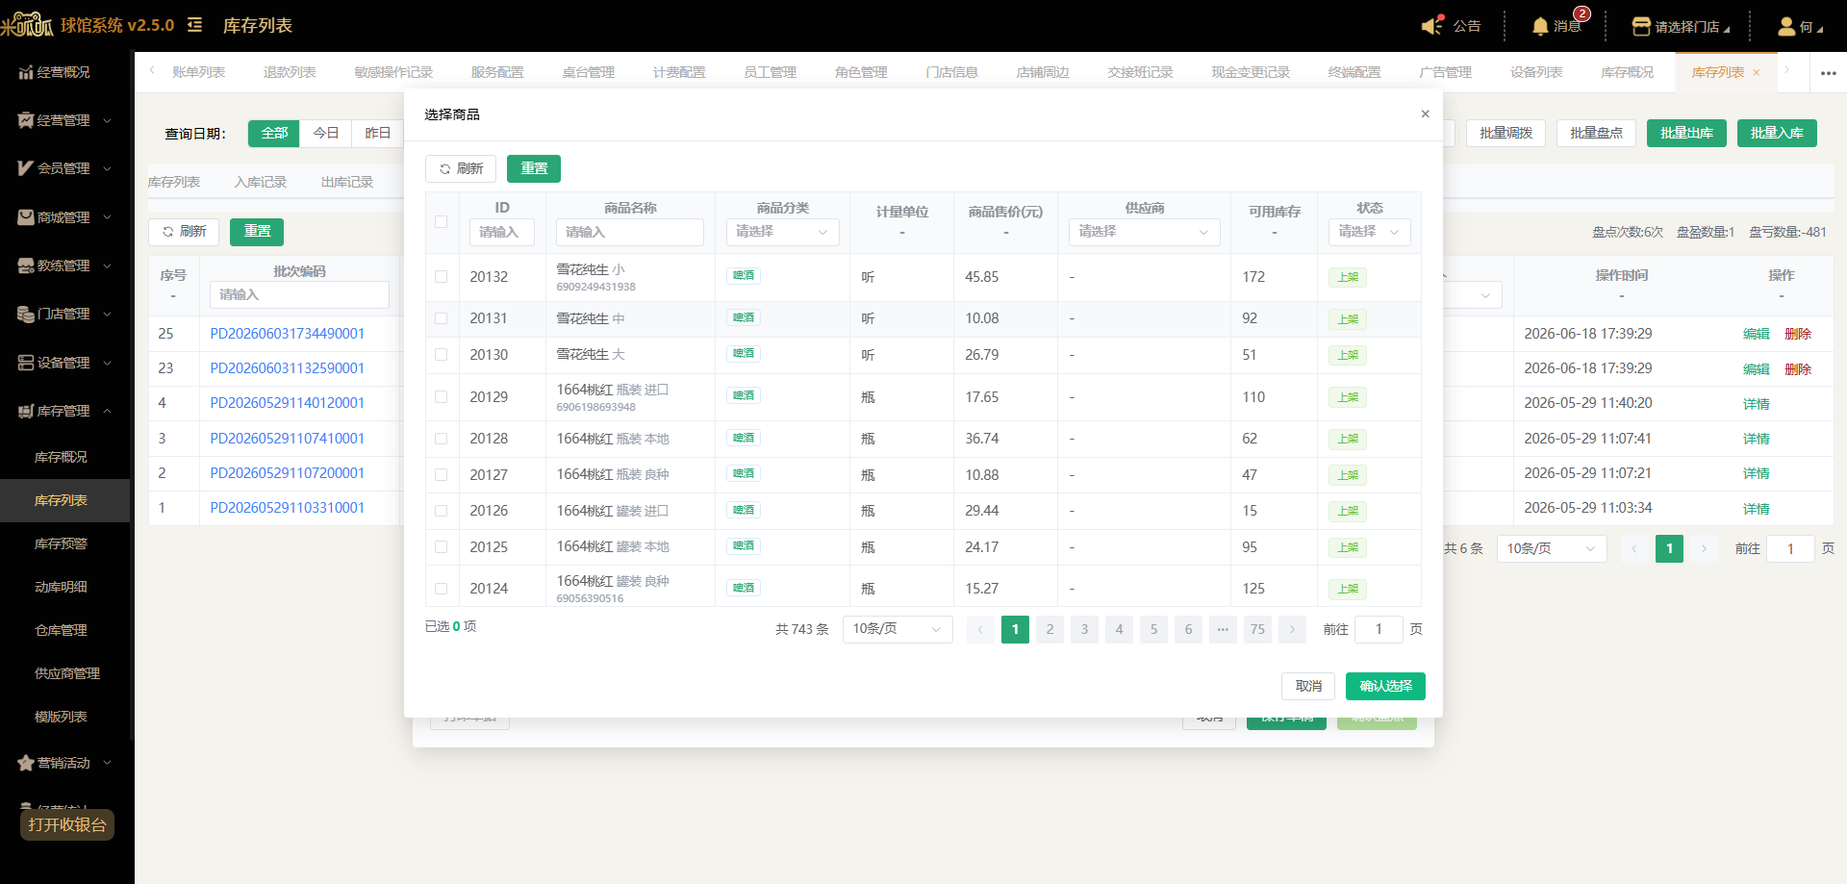Open the 10条/页 page size dropdown in dialog

click(898, 629)
